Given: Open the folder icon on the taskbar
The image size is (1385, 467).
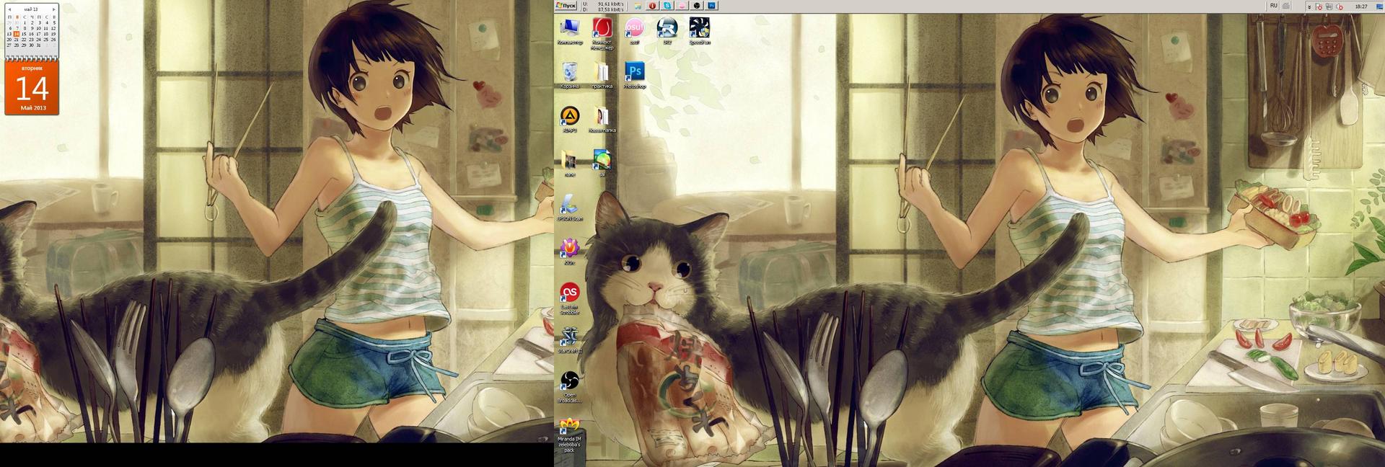Looking at the screenshot, I should point(638,6).
